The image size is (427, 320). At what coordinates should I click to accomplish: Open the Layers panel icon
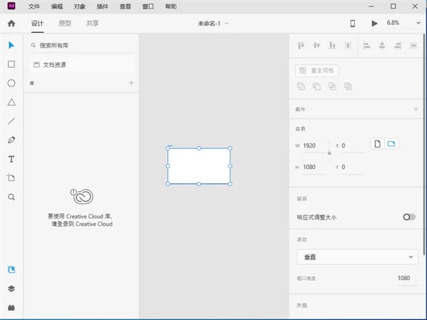[11, 289]
